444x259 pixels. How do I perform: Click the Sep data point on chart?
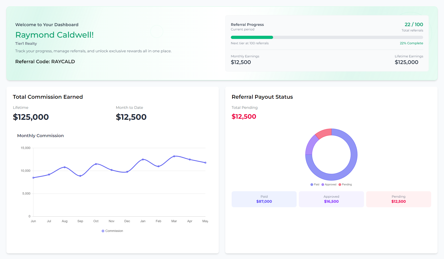[80, 176]
